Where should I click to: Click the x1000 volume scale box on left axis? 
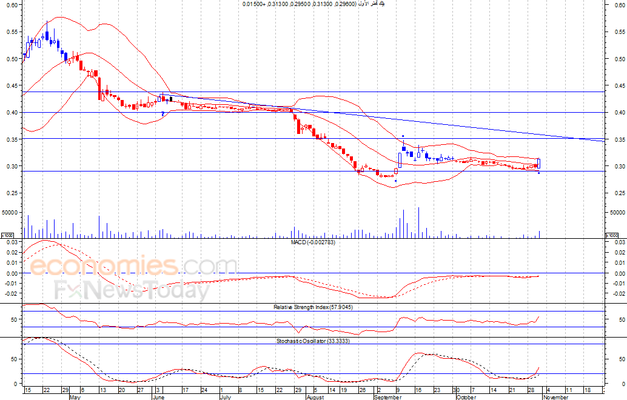click(x=8, y=235)
